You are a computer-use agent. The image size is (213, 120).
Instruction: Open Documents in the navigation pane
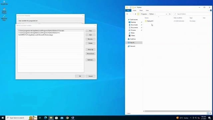(x=133, y=27)
